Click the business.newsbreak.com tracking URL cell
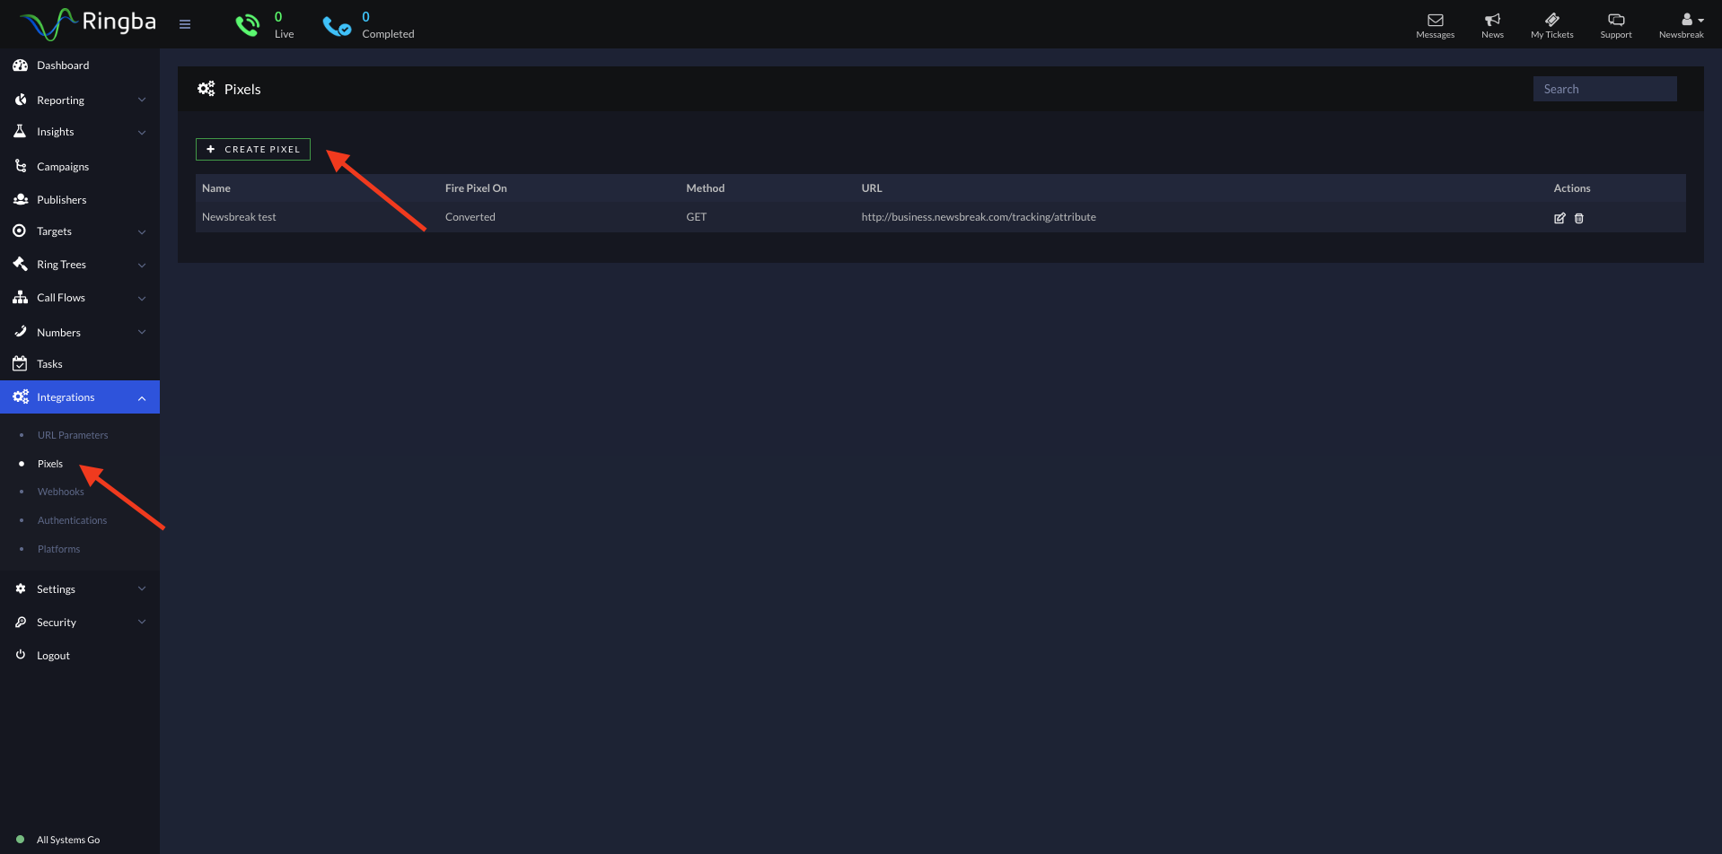This screenshot has width=1722, height=854. pyautogui.click(x=979, y=217)
